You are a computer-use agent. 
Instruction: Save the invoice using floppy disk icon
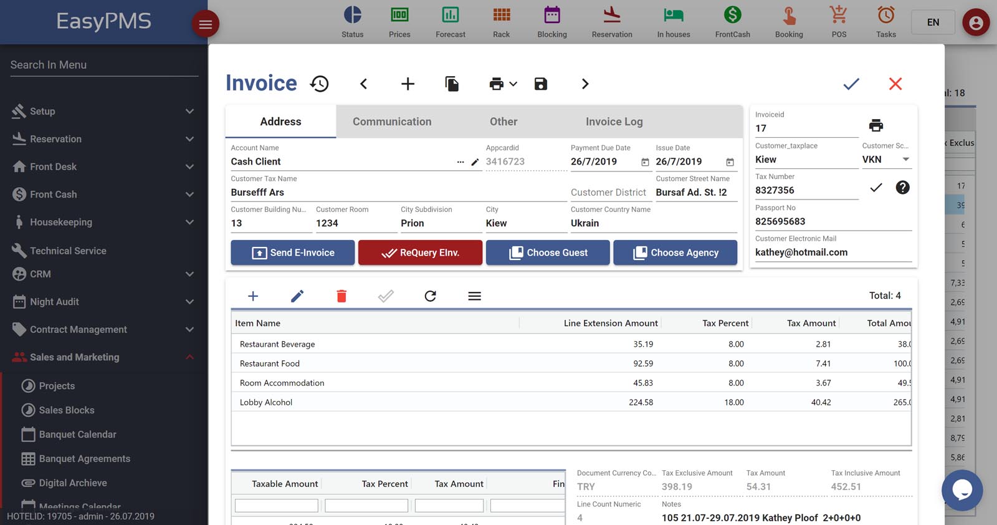(x=540, y=84)
